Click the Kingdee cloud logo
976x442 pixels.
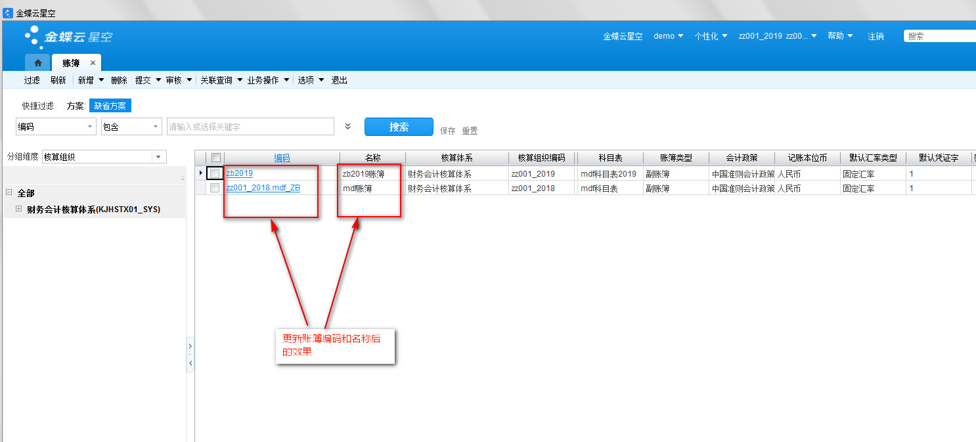(x=68, y=37)
